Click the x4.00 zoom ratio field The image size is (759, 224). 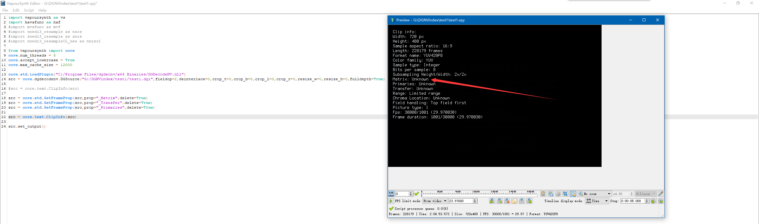coord(621,194)
